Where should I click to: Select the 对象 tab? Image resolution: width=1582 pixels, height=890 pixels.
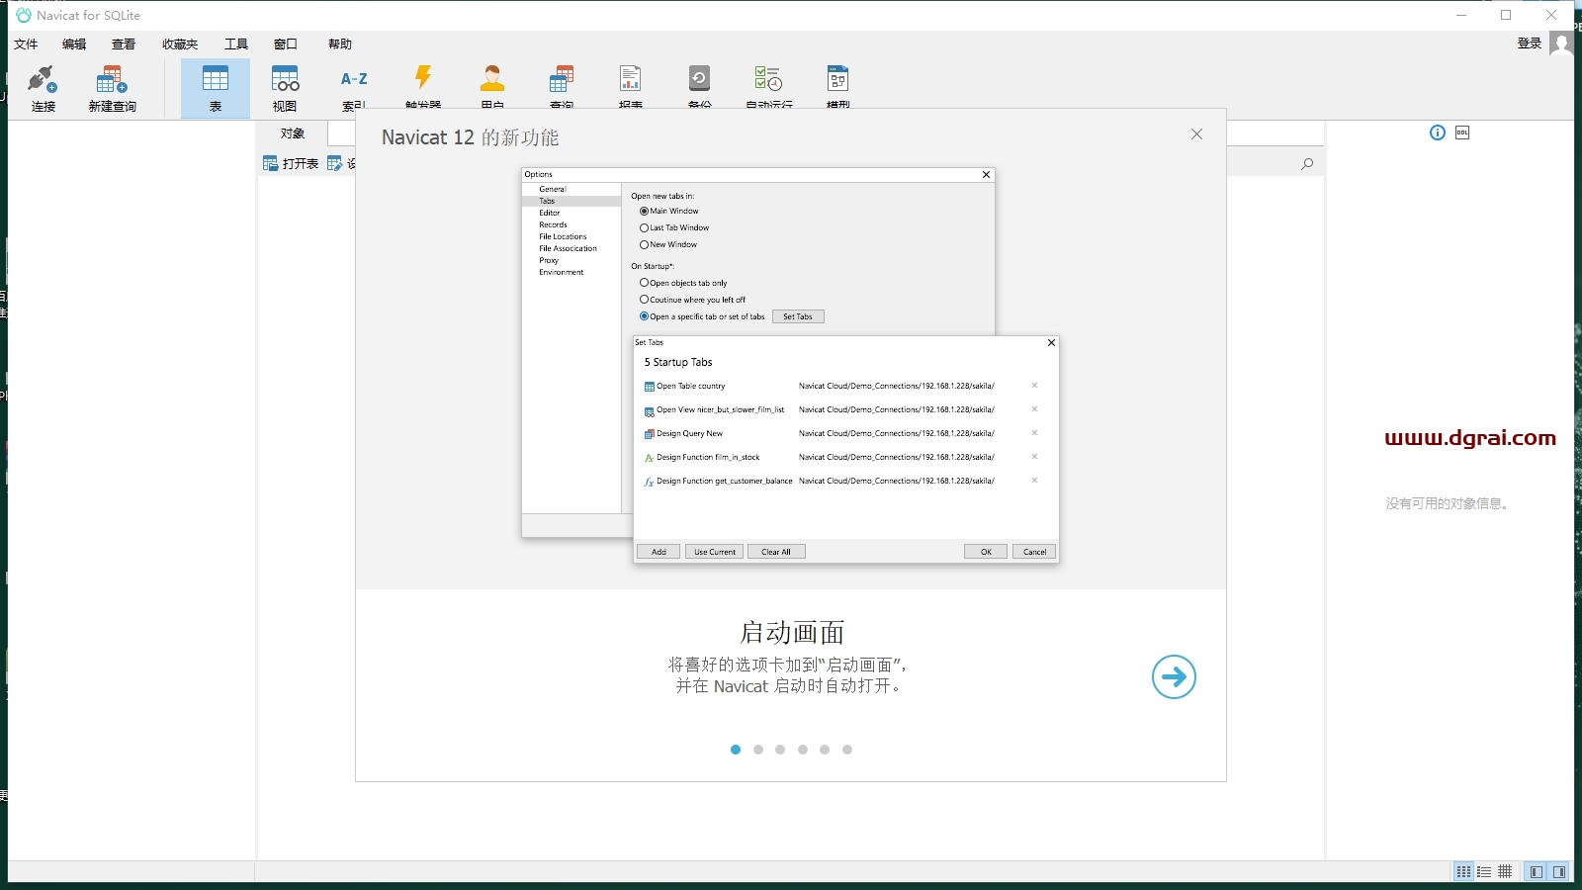pyautogui.click(x=292, y=133)
